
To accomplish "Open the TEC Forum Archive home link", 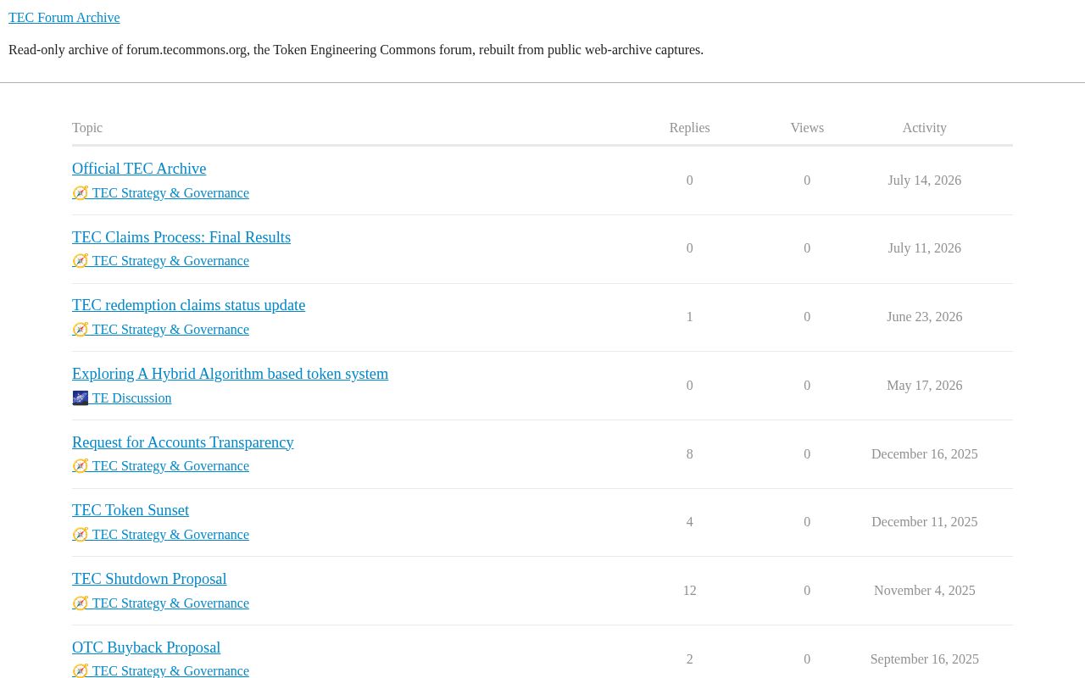I will (x=64, y=18).
